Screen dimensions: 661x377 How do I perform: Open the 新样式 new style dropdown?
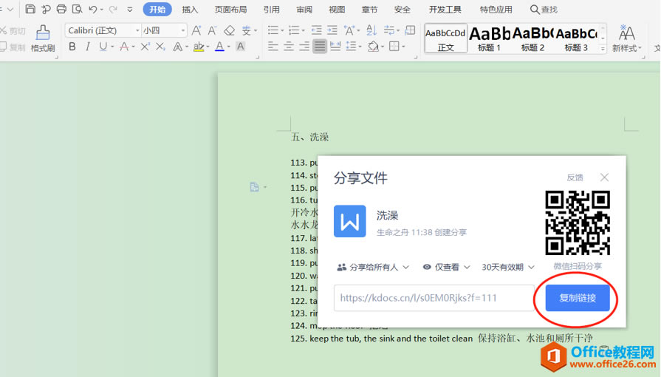[627, 38]
